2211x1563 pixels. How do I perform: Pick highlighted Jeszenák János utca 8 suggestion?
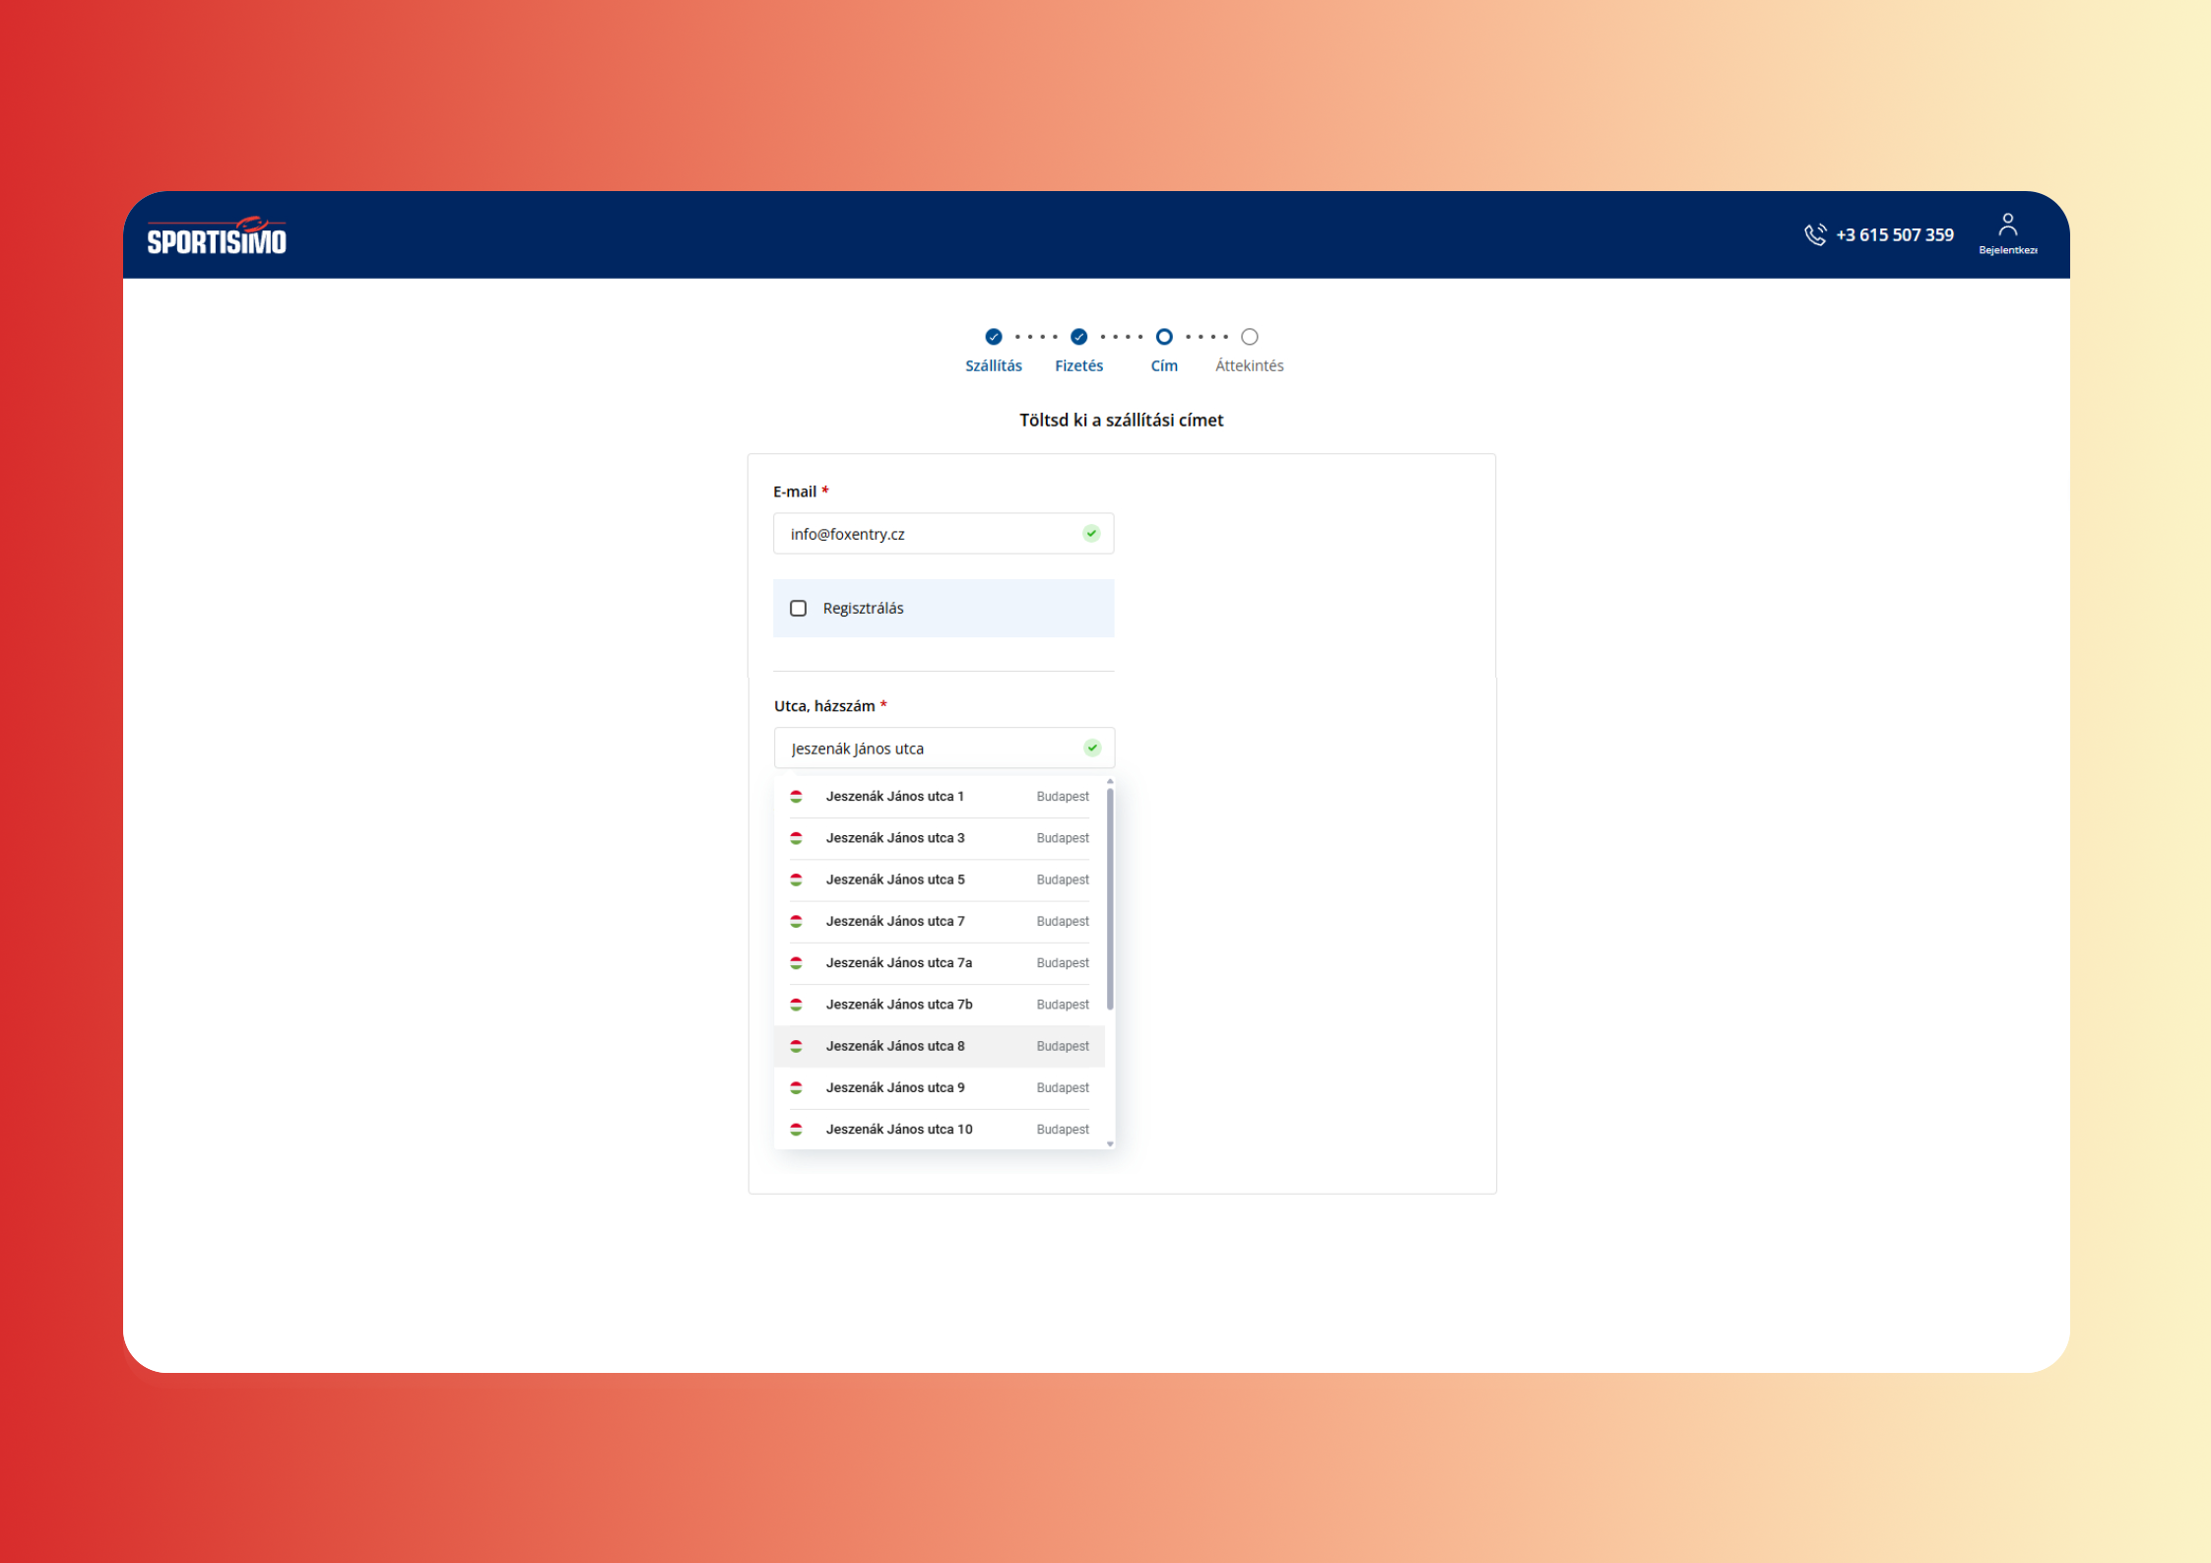894,1046
